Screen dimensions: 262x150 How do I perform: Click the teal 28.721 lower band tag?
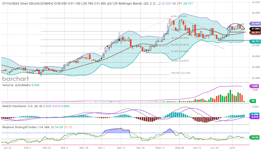click(255, 41)
